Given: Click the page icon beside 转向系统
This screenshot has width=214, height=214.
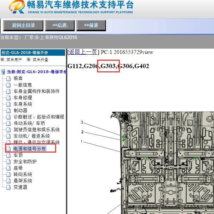Looking at the screenshot, I should coord(9,175).
